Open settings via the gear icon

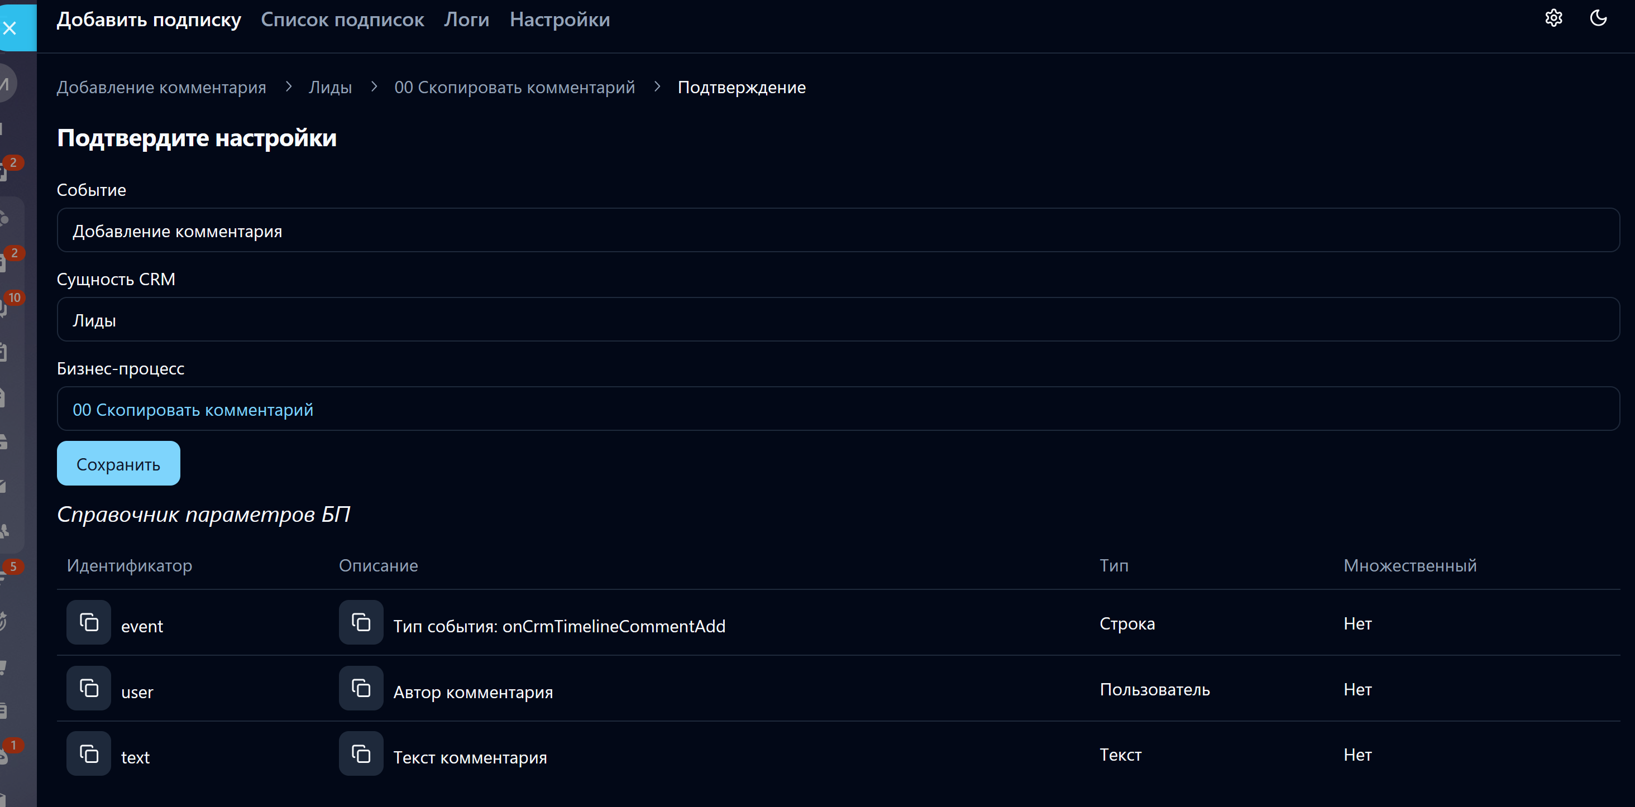1553,18
